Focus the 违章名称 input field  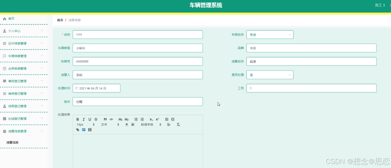click(x=312, y=61)
